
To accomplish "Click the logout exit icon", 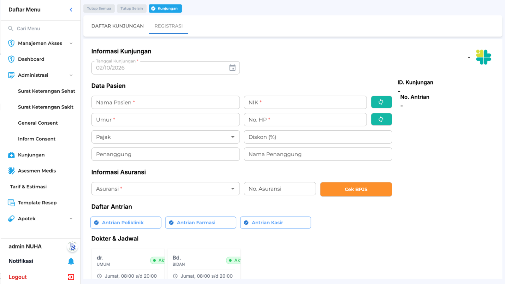I will click(x=71, y=277).
